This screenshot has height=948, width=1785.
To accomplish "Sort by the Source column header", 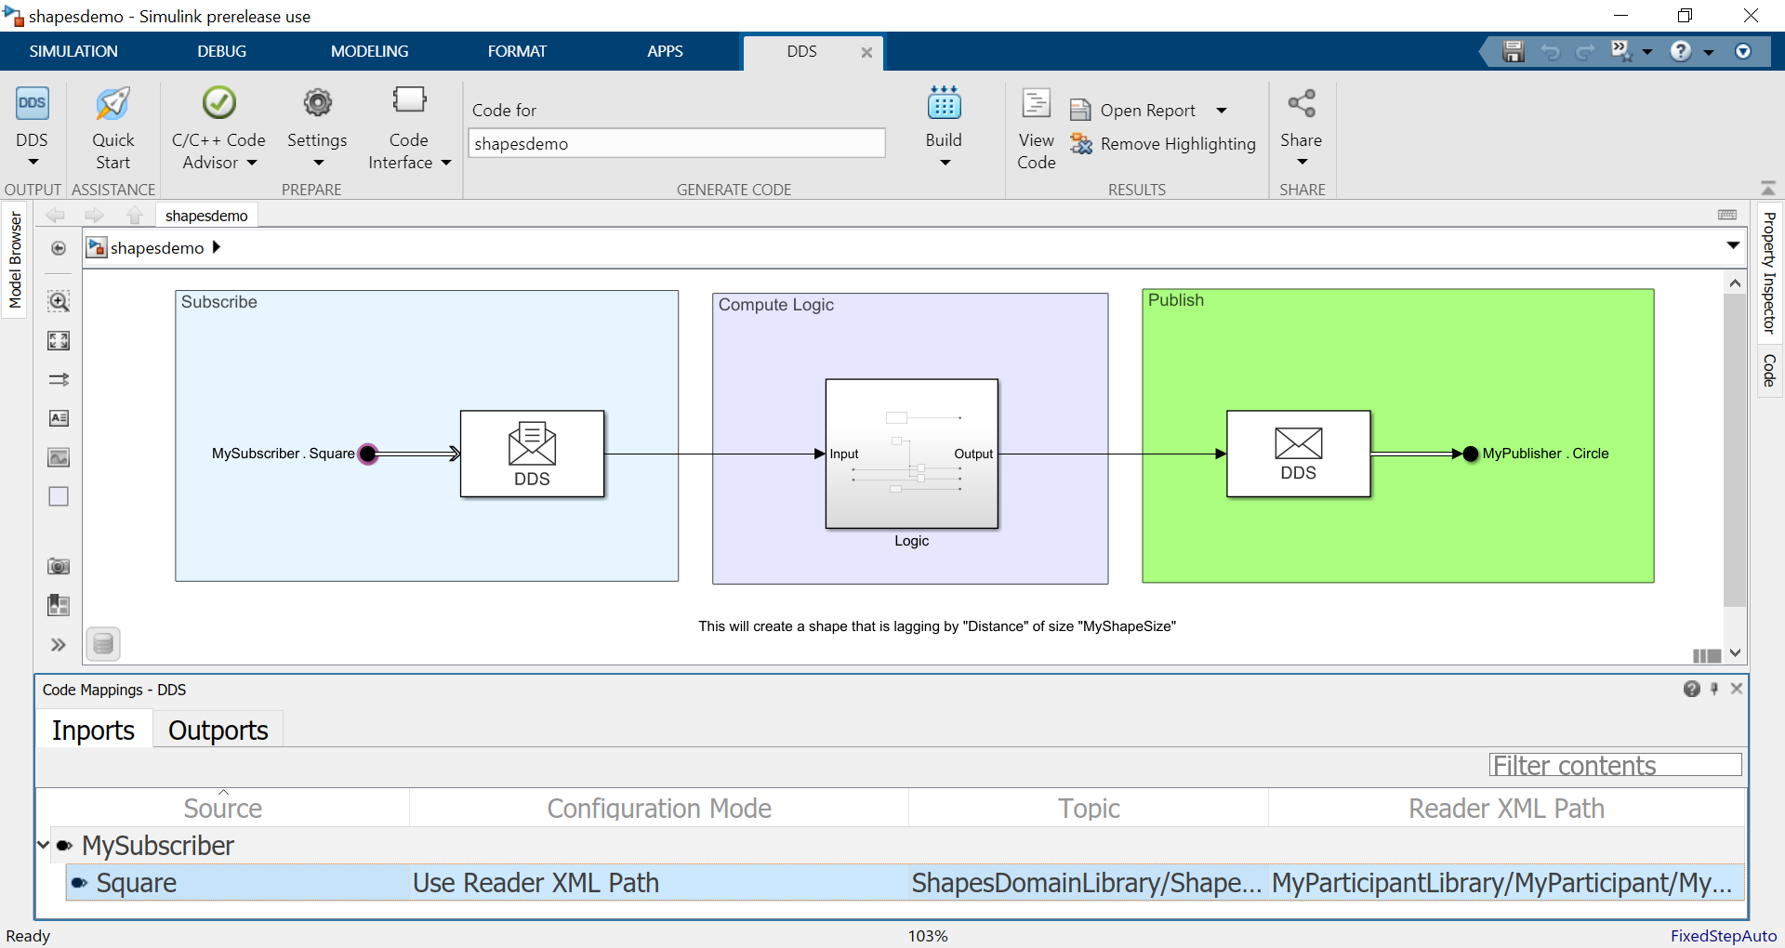I will coord(223,808).
